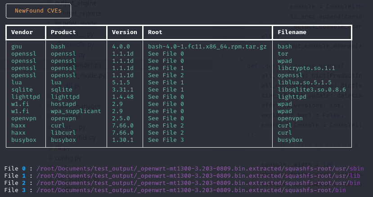Click the File 0 label number
The width and height of the screenshot is (373, 197).
24,169
